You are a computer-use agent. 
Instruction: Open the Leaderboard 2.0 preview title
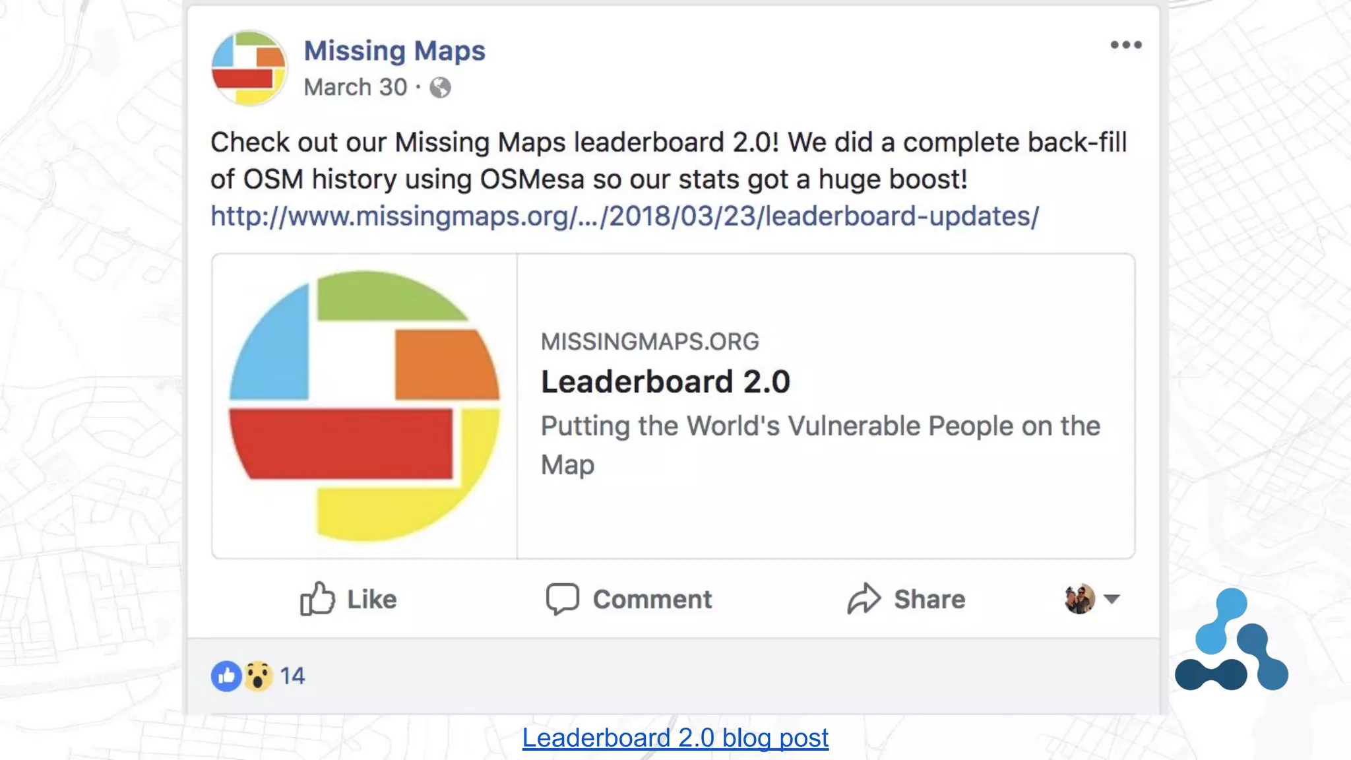click(x=665, y=382)
